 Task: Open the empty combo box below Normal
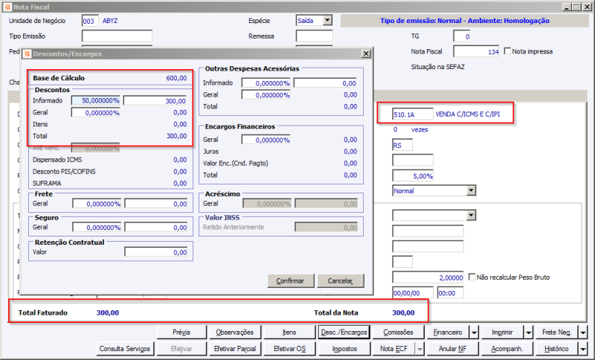click(471, 216)
